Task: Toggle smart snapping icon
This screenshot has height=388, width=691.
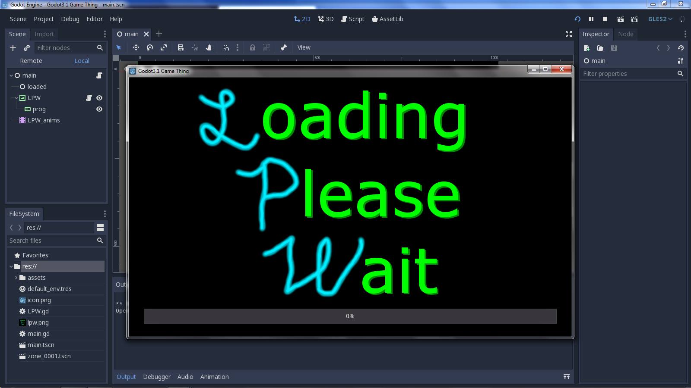Action: [226, 47]
